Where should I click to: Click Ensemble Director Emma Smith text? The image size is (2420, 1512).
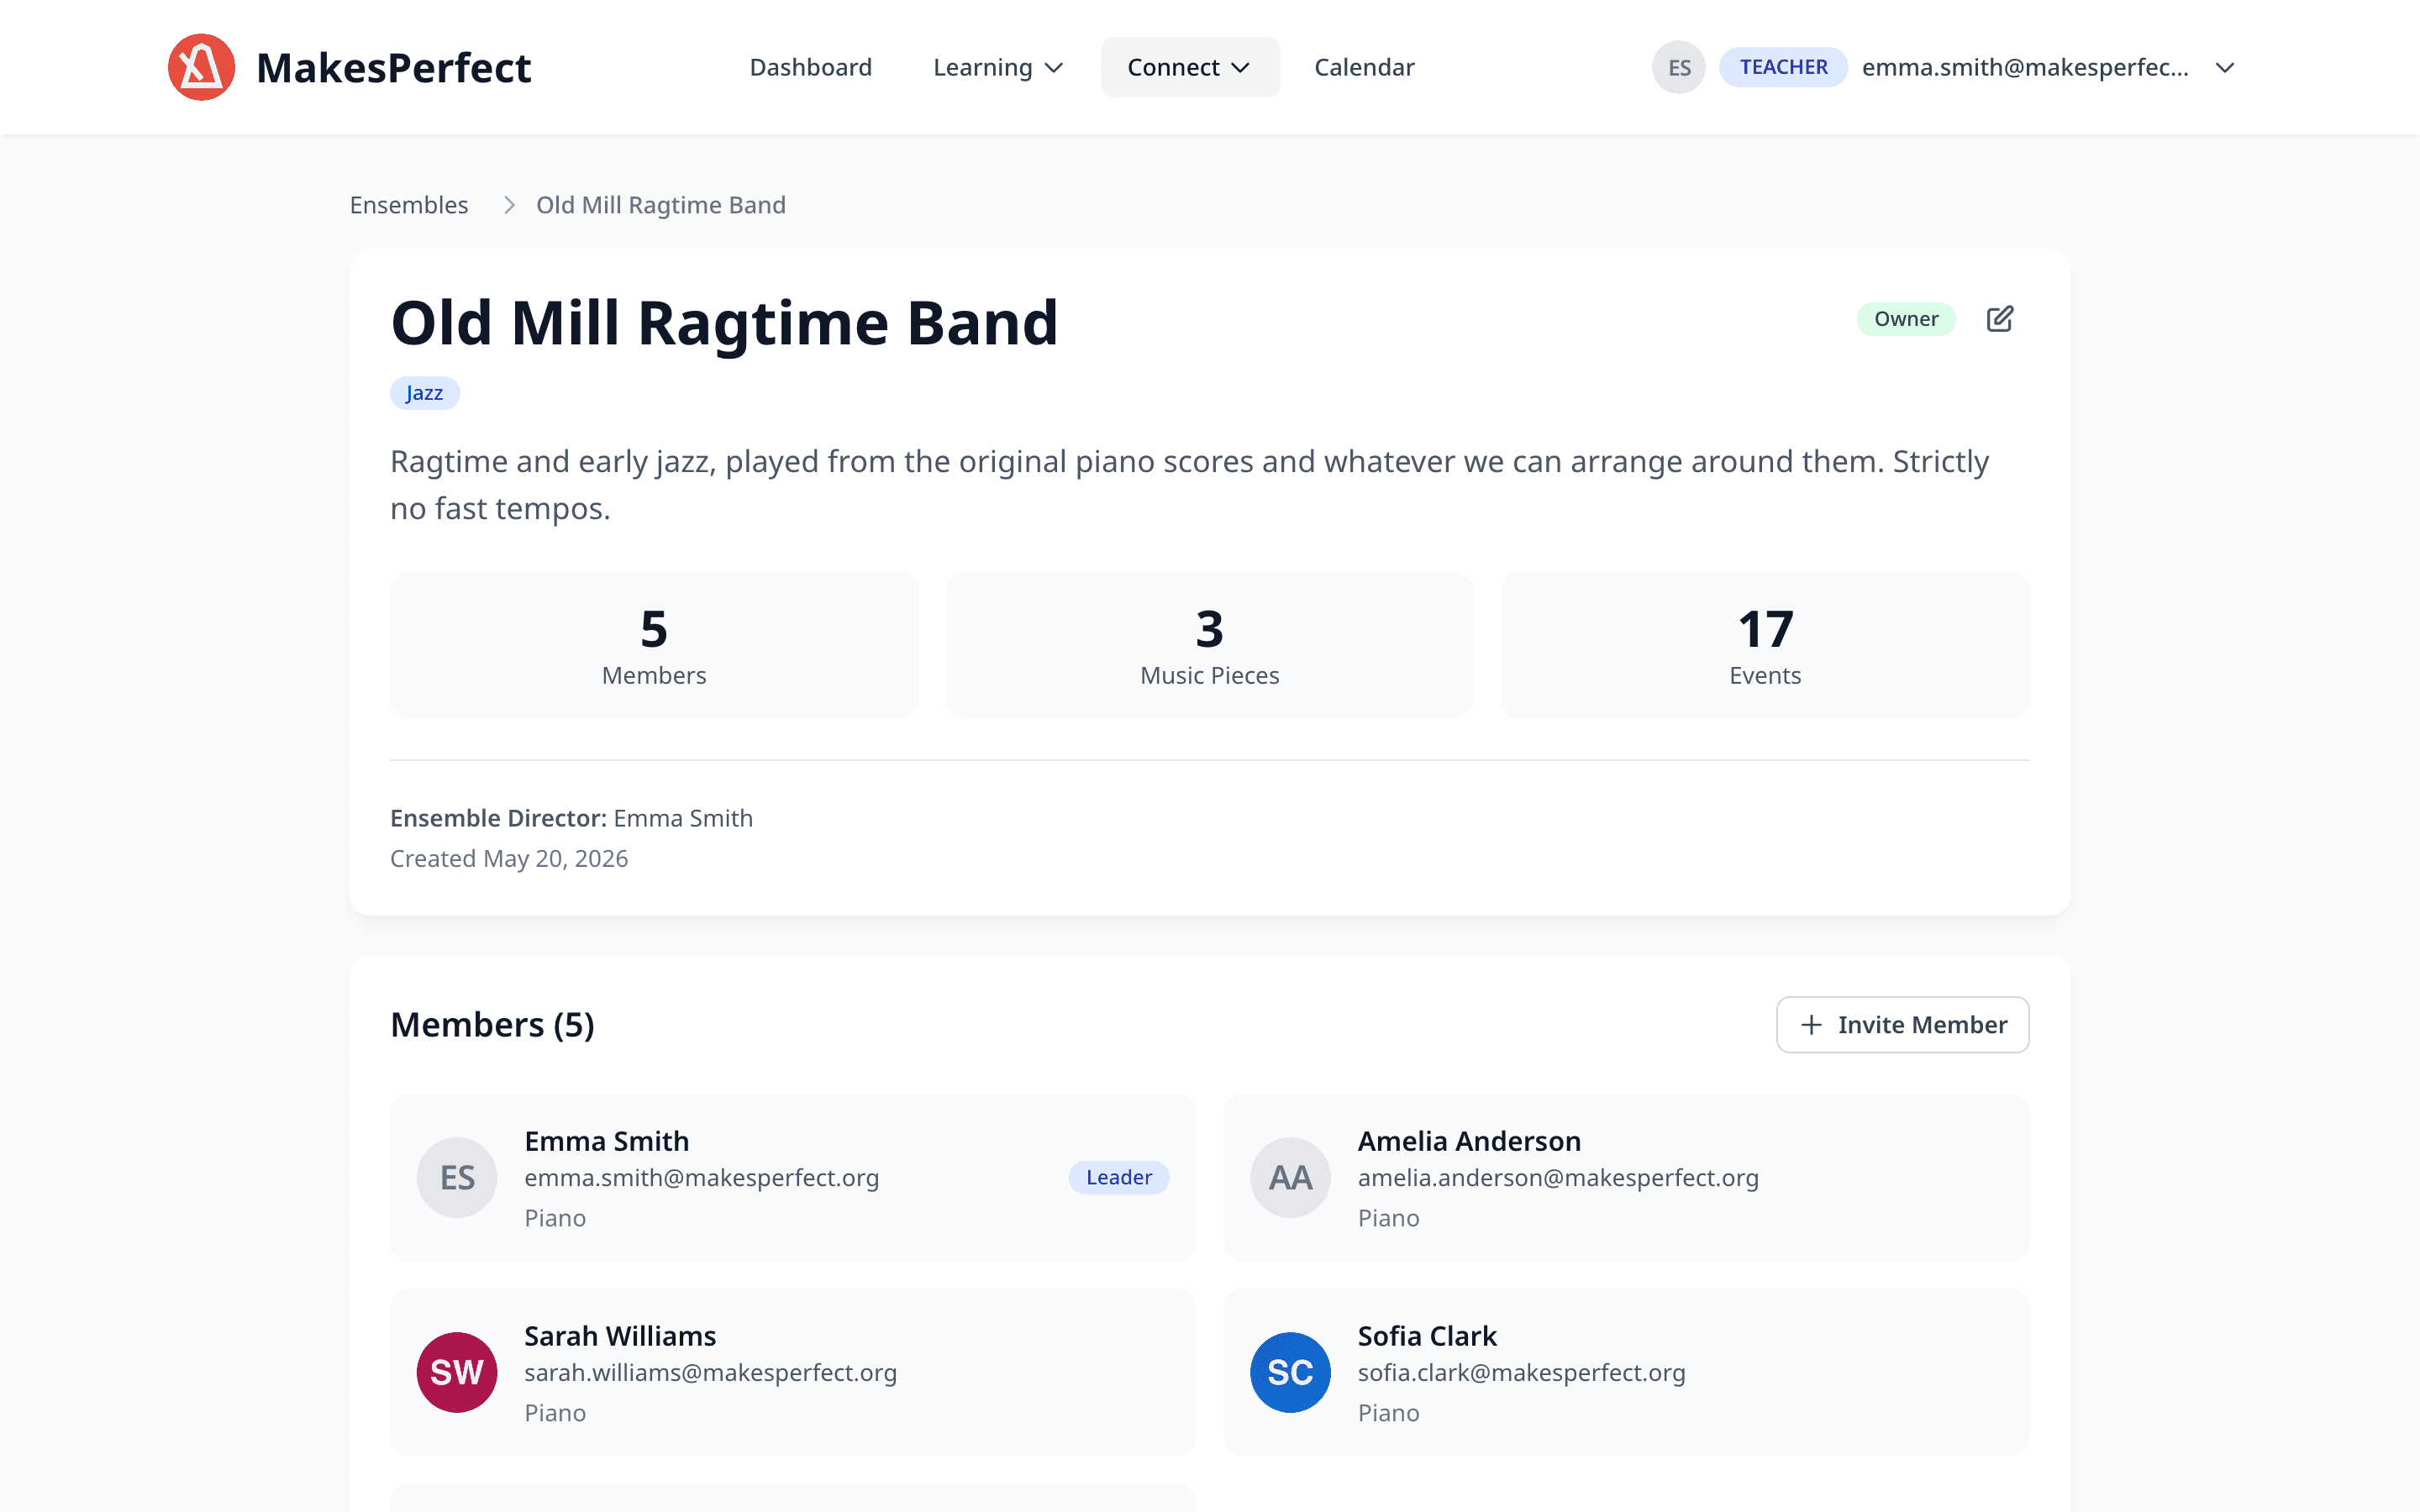coord(571,818)
